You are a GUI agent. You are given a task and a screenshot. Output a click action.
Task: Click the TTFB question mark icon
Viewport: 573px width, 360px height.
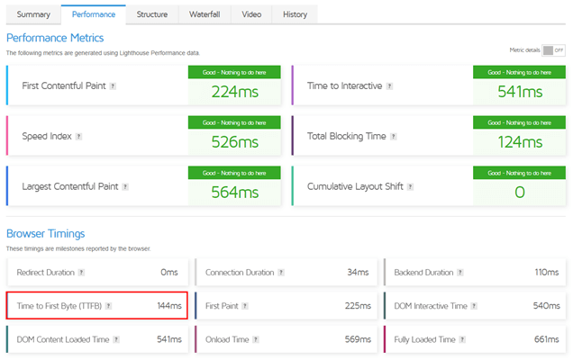tap(109, 306)
